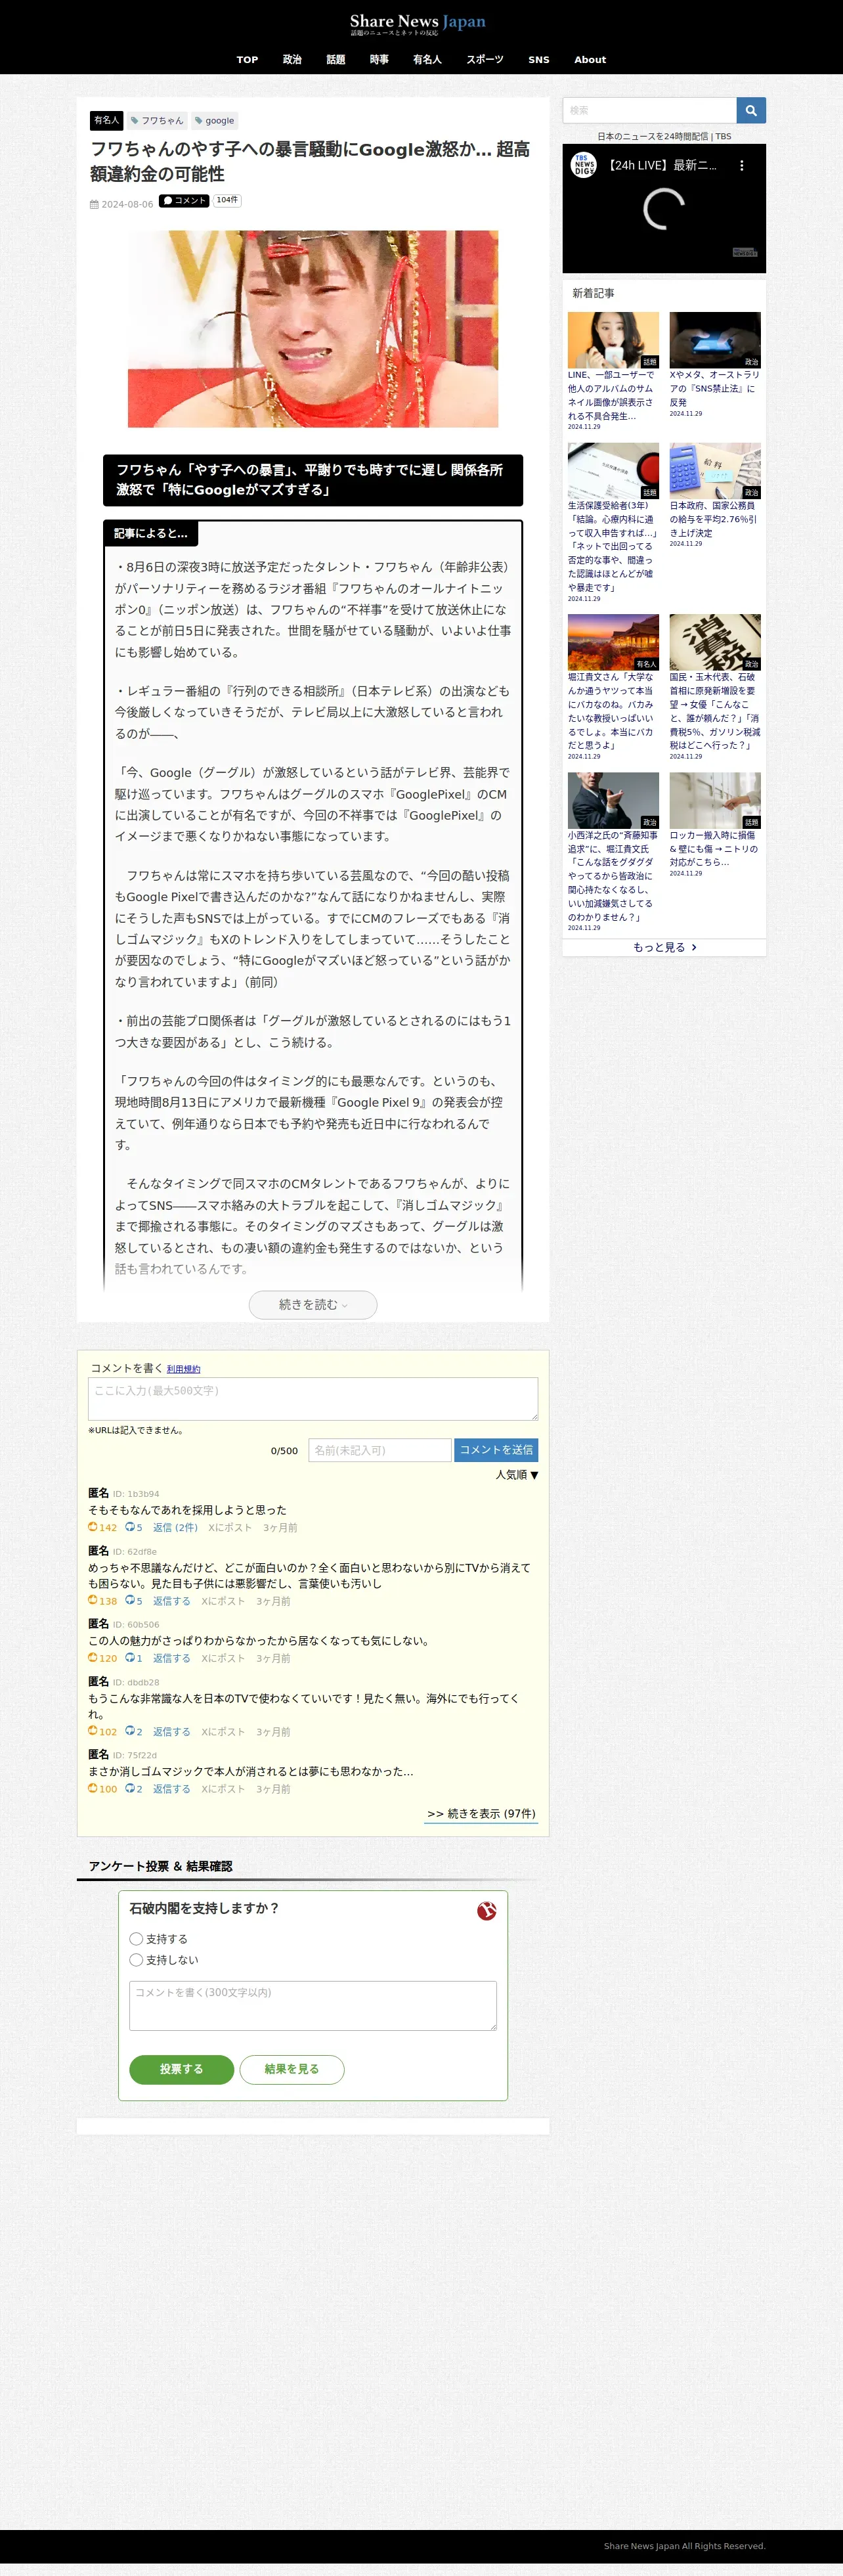843x2576 pixels.
Task: Focus the 名前(未記入可) name field
Action: 380,1450
